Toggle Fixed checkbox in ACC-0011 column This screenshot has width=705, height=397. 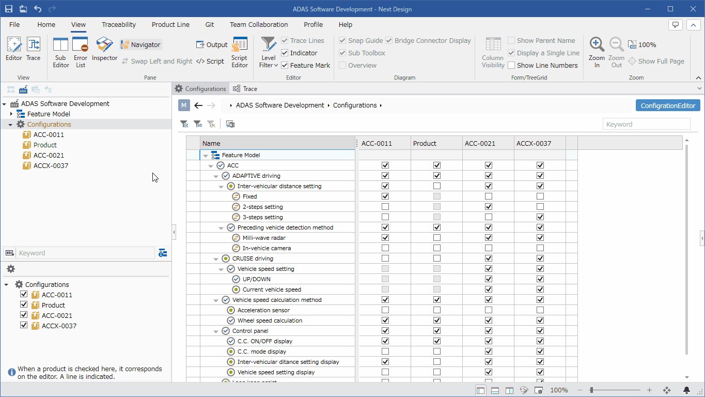[385, 196]
